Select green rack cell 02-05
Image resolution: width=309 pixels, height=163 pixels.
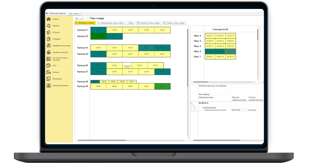[99, 36]
